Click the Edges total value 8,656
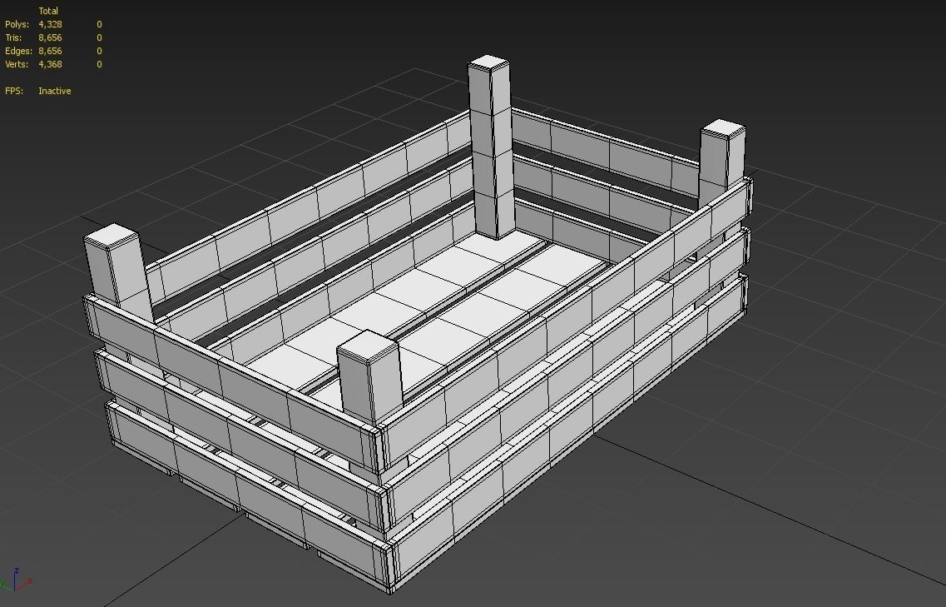Screen dimensions: 946x607 coord(50,51)
